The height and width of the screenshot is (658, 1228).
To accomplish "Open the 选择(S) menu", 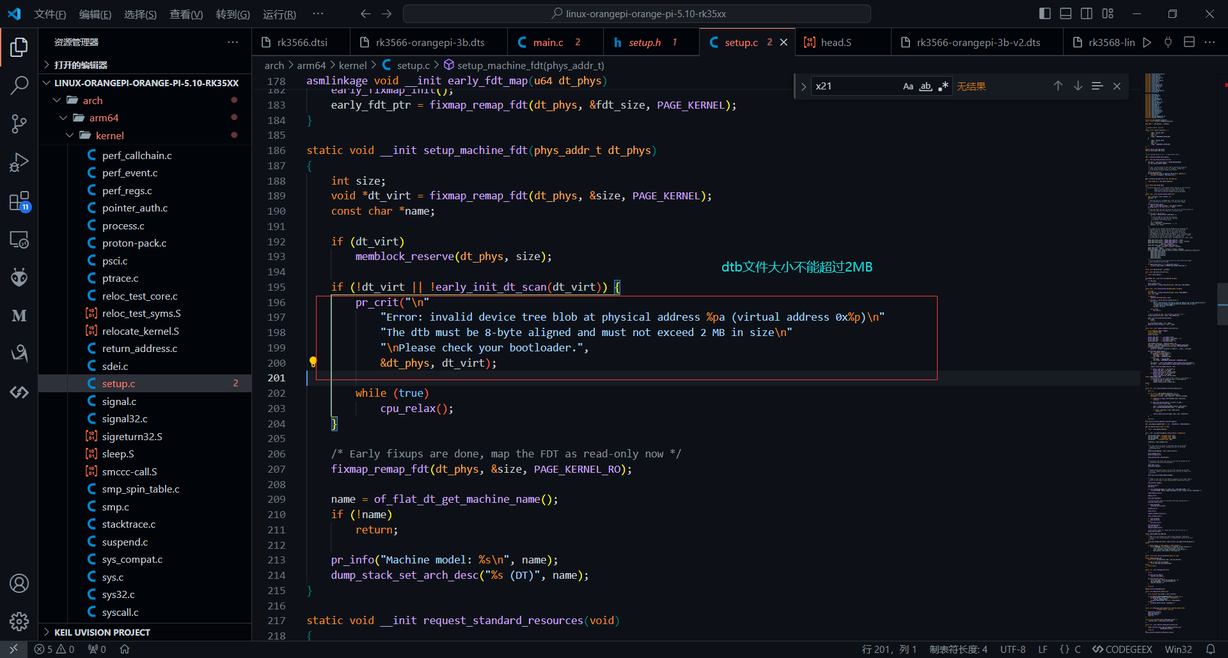I will click(140, 14).
